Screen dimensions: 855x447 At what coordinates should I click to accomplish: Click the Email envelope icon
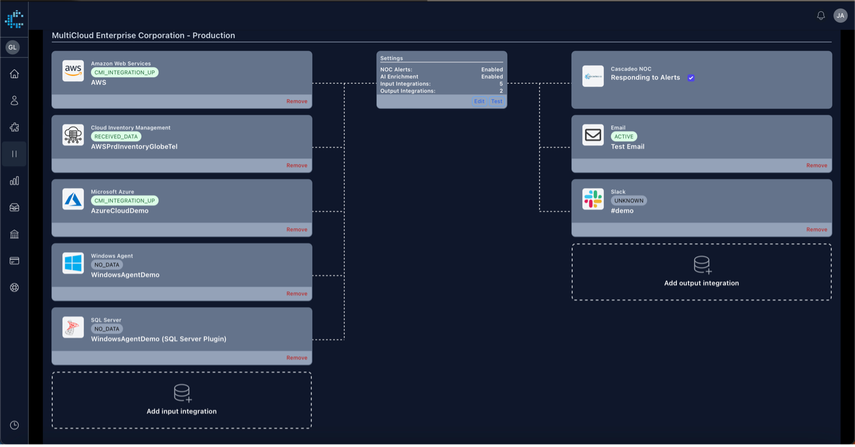click(593, 135)
